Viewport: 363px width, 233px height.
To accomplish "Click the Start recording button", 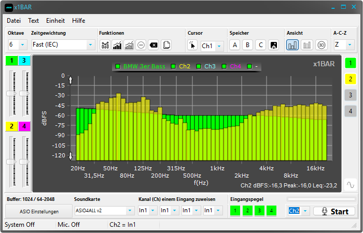I will 334,211.
